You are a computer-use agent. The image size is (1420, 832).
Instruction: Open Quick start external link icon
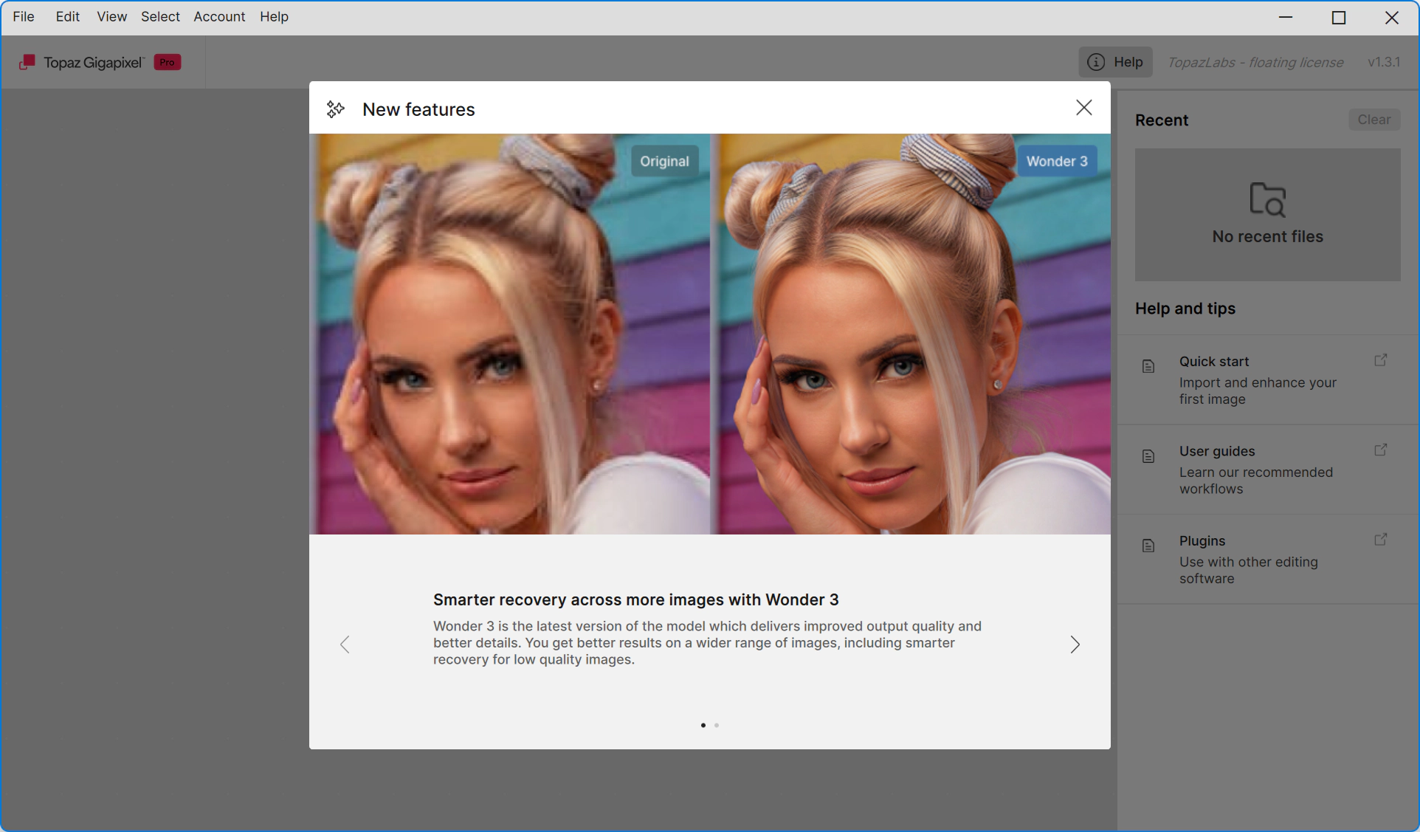[x=1381, y=360]
